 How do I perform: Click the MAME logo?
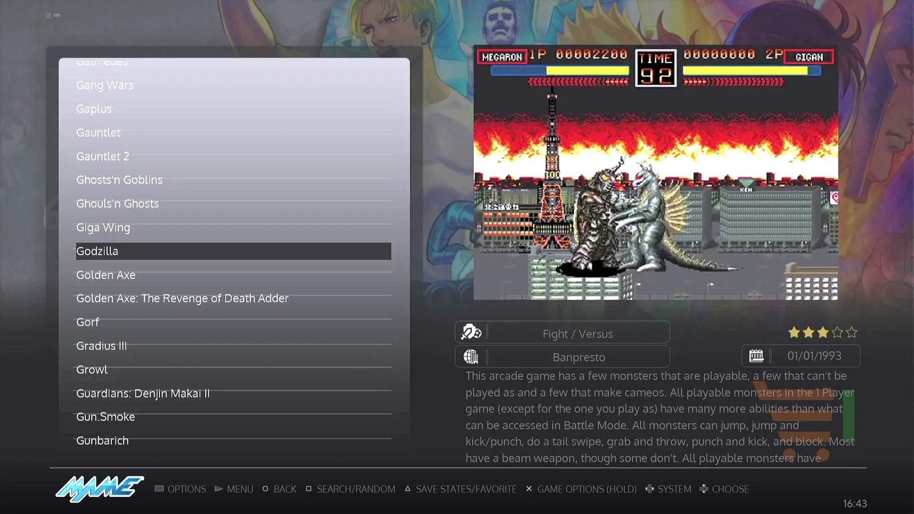(x=100, y=489)
